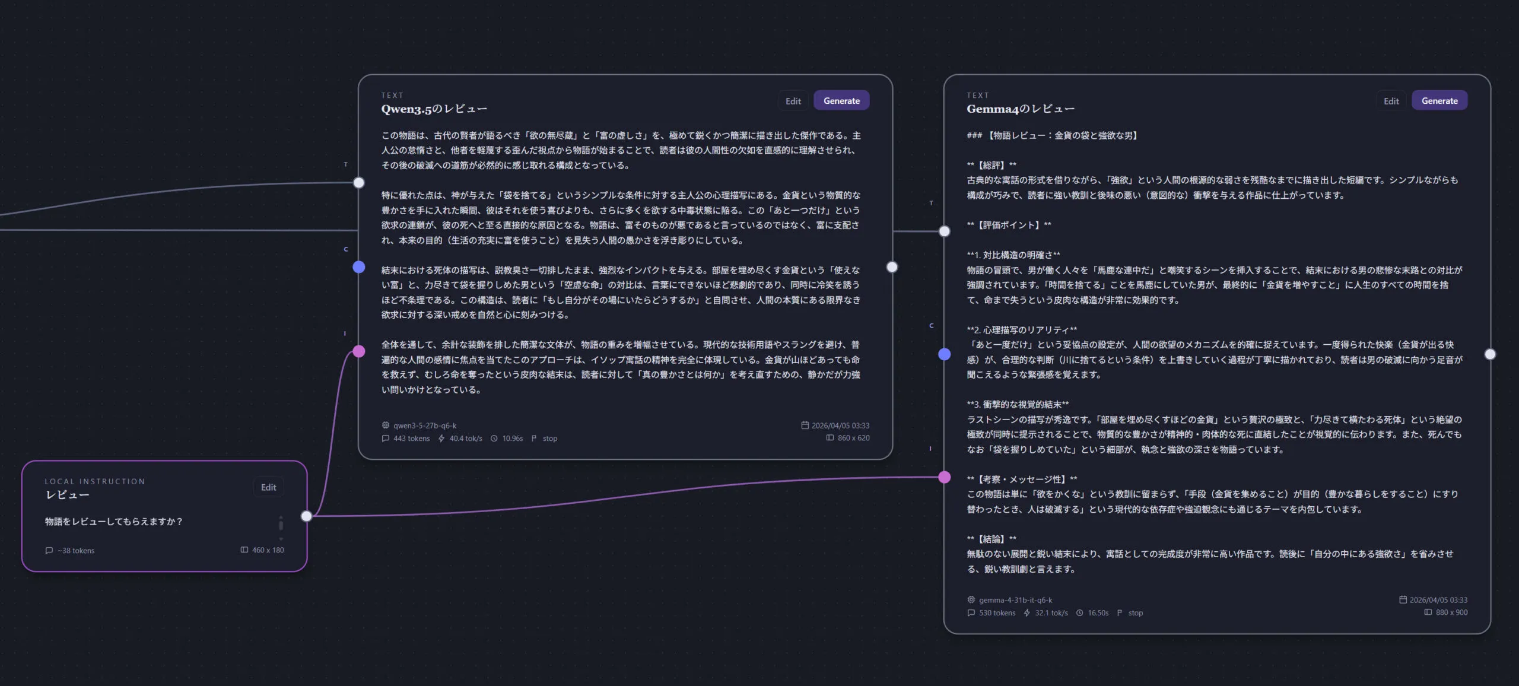Click the "**2. 心理描写のリアリティ**" heading
1519x686 pixels.
coord(1022,330)
